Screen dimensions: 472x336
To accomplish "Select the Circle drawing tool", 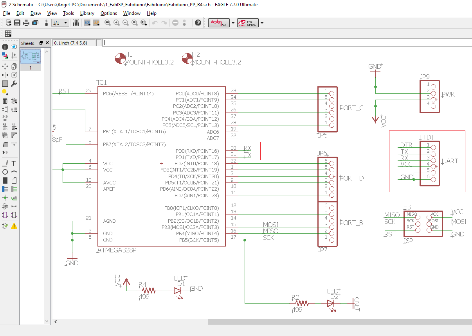I will point(5,172).
